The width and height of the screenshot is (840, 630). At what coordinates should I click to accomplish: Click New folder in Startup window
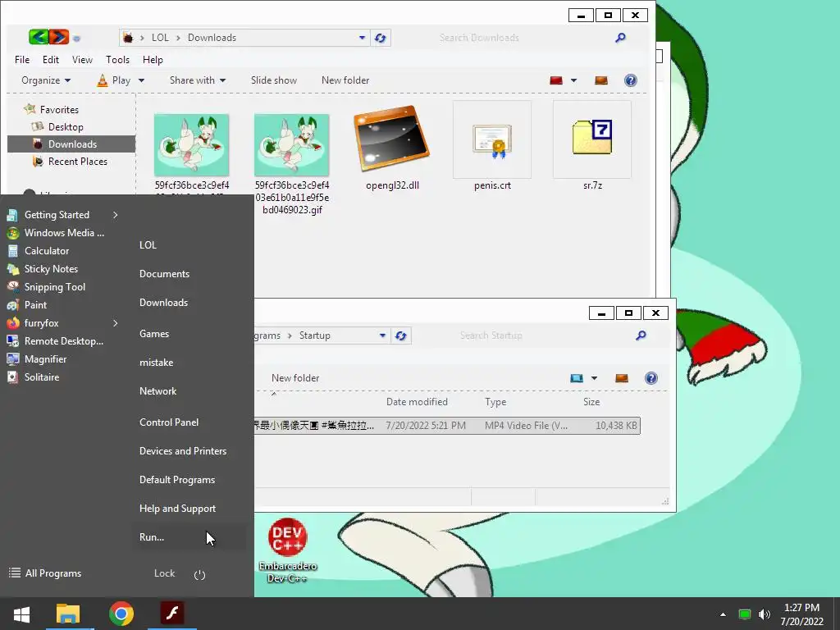(295, 378)
